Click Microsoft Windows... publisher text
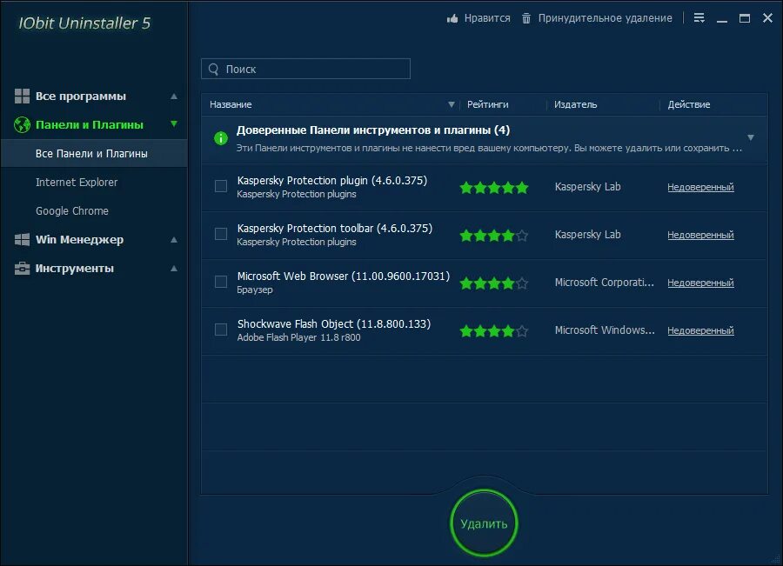This screenshot has height=566, width=783. coord(605,330)
